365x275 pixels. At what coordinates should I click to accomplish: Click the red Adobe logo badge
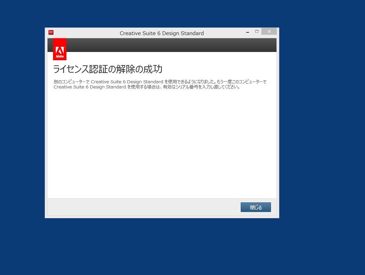click(x=60, y=49)
